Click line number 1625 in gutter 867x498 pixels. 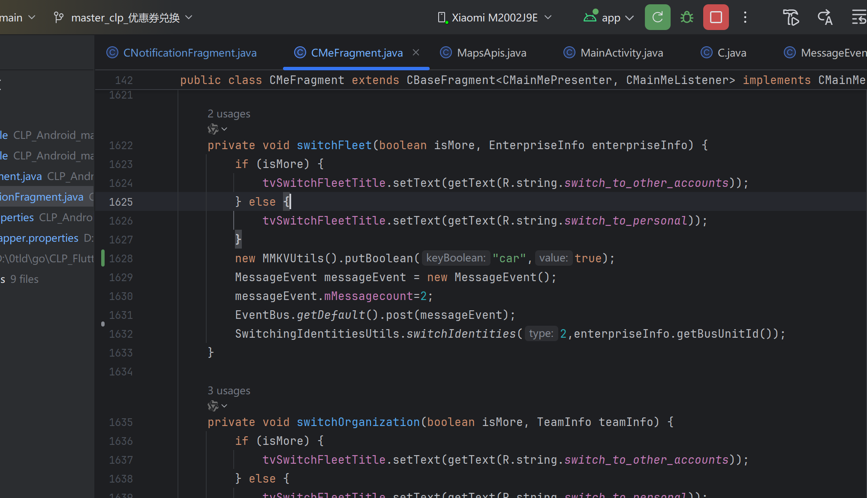tap(121, 202)
